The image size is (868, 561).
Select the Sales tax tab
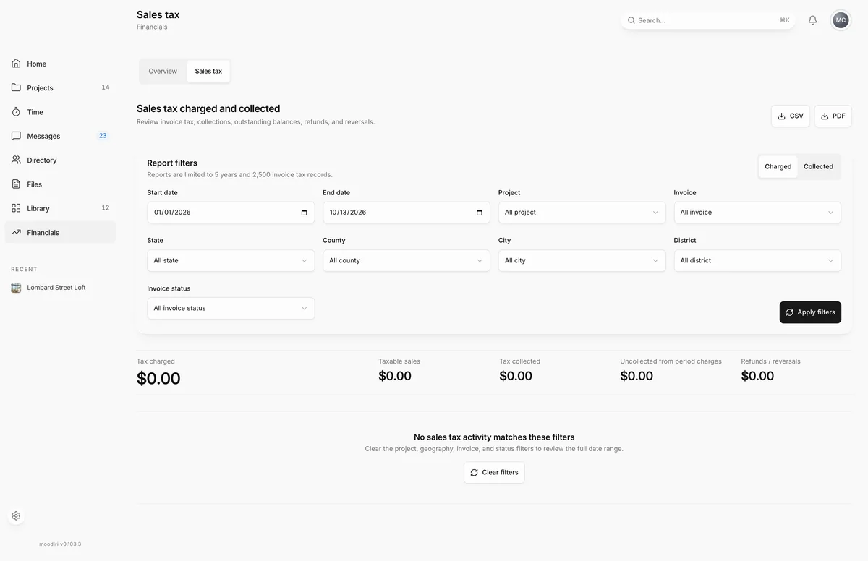(208, 71)
